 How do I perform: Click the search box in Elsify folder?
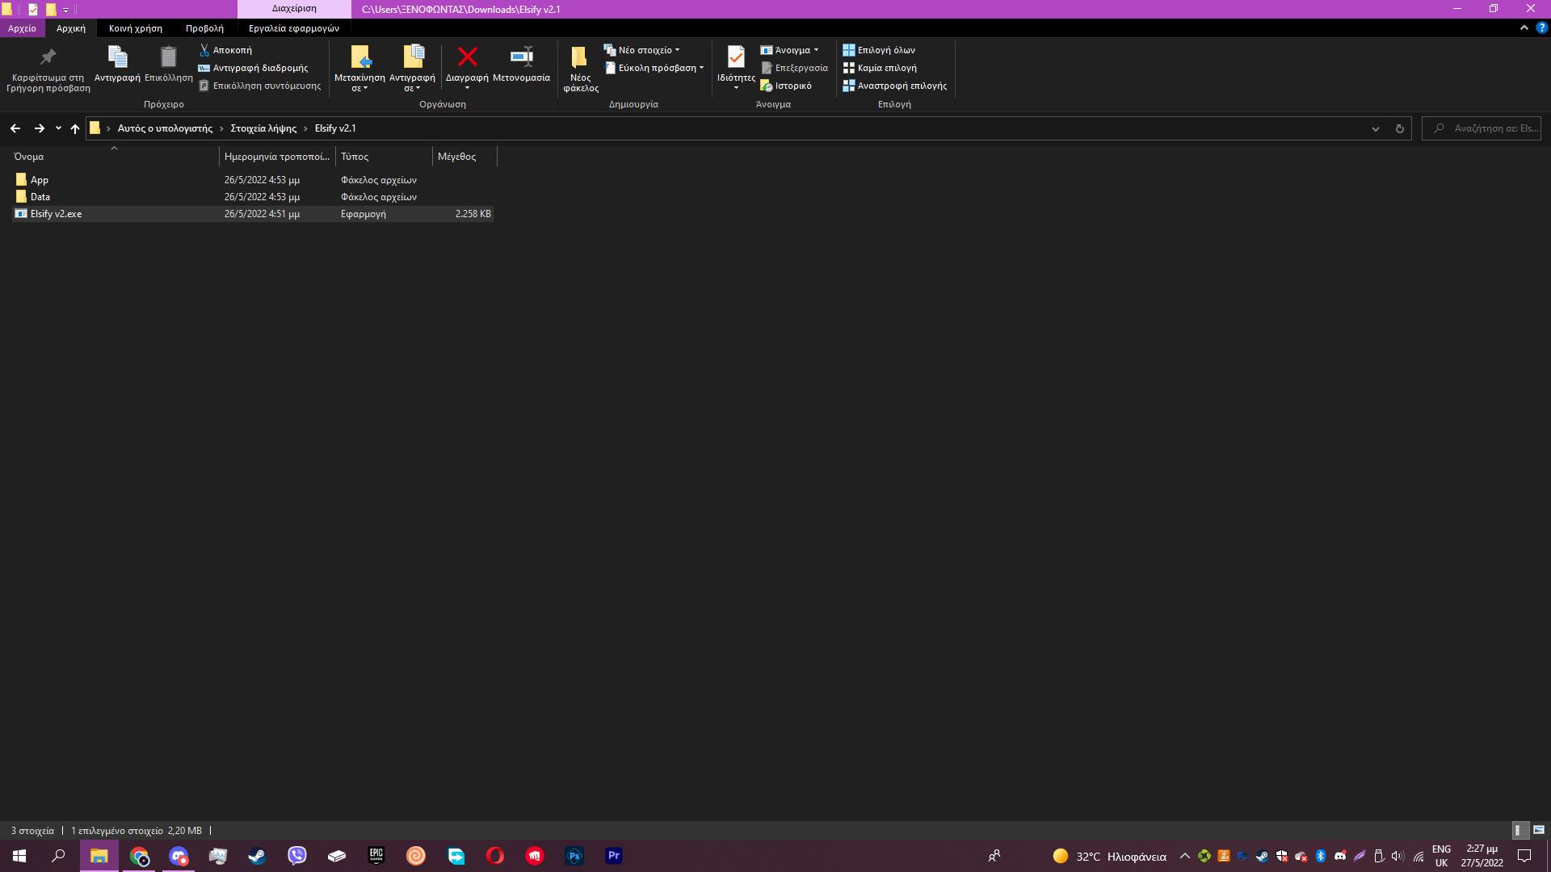coord(1486,128)
